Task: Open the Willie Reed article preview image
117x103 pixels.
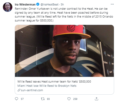Action: [64, 51]
